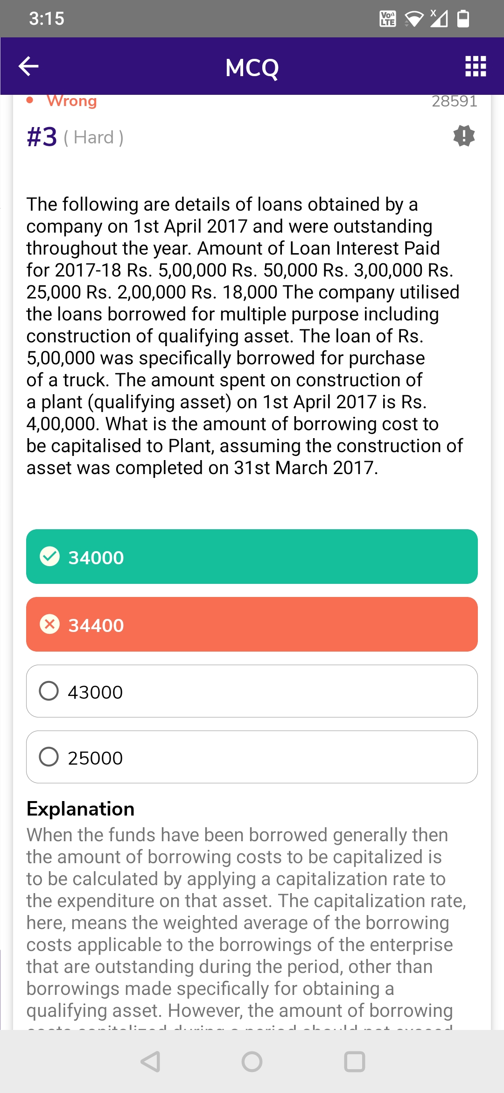This screenshot has width=504, height=1093.
Task: Tap the back arrow in header
Action: tap(28, 66)
